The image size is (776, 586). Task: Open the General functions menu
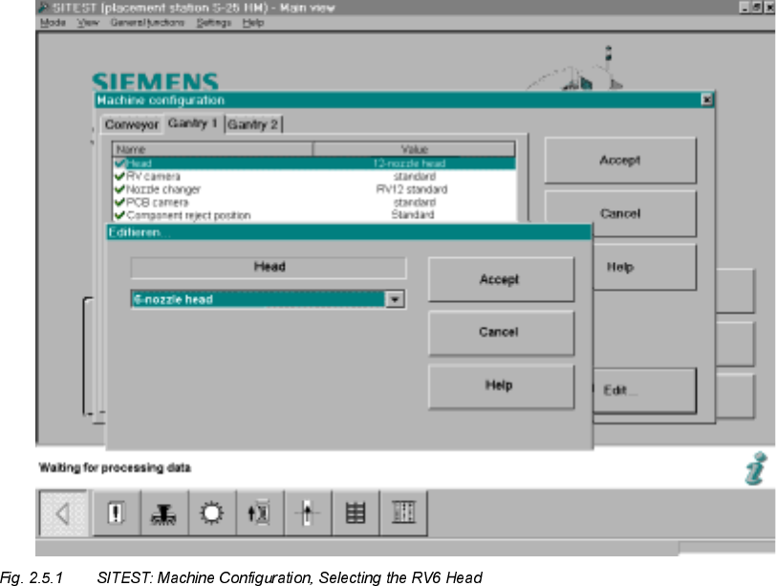coord(147,23)
